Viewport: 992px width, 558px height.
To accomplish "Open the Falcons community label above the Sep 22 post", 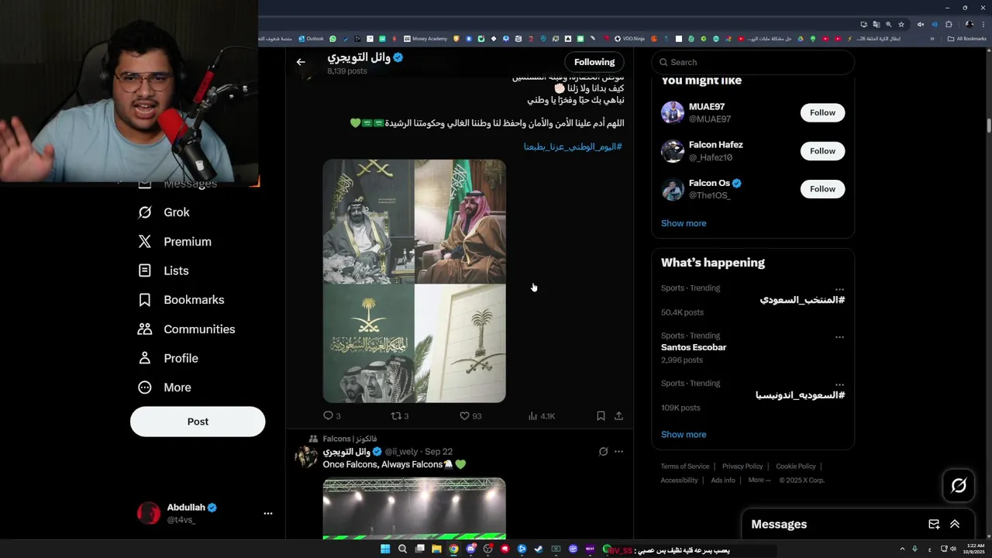I will tap(350, 439).
